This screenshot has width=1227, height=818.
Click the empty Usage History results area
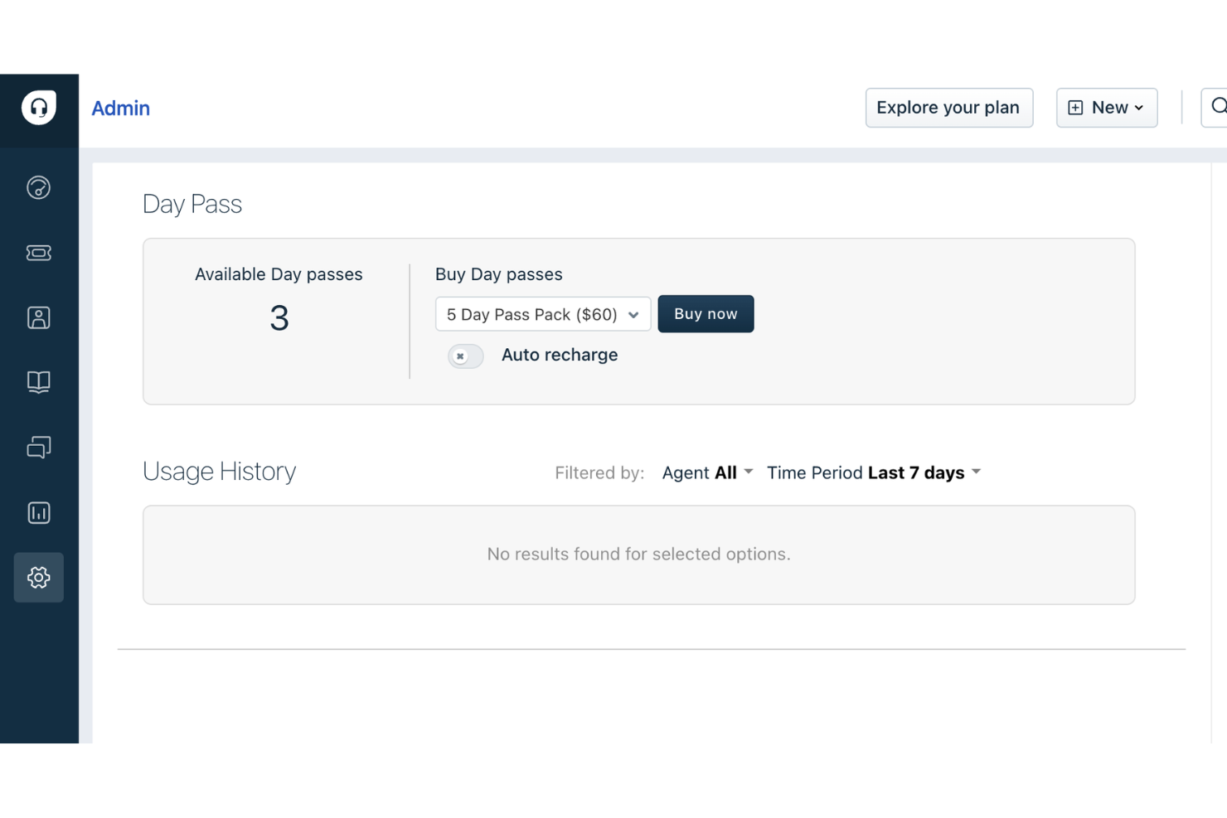point(638,554)
